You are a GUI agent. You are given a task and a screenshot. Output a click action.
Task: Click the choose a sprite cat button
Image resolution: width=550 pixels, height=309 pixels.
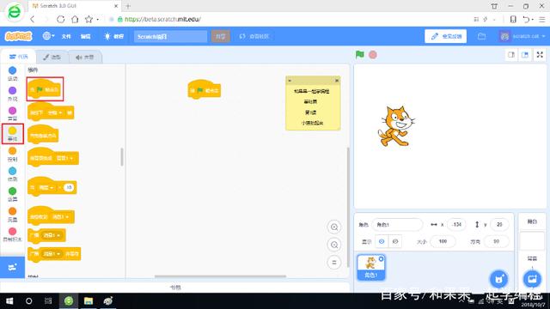(x=498, y=279)
